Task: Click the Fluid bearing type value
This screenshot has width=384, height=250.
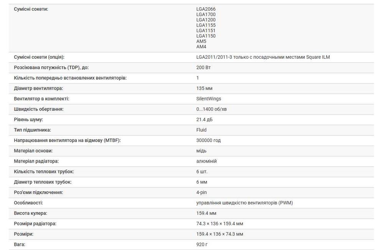Action: 201,130
